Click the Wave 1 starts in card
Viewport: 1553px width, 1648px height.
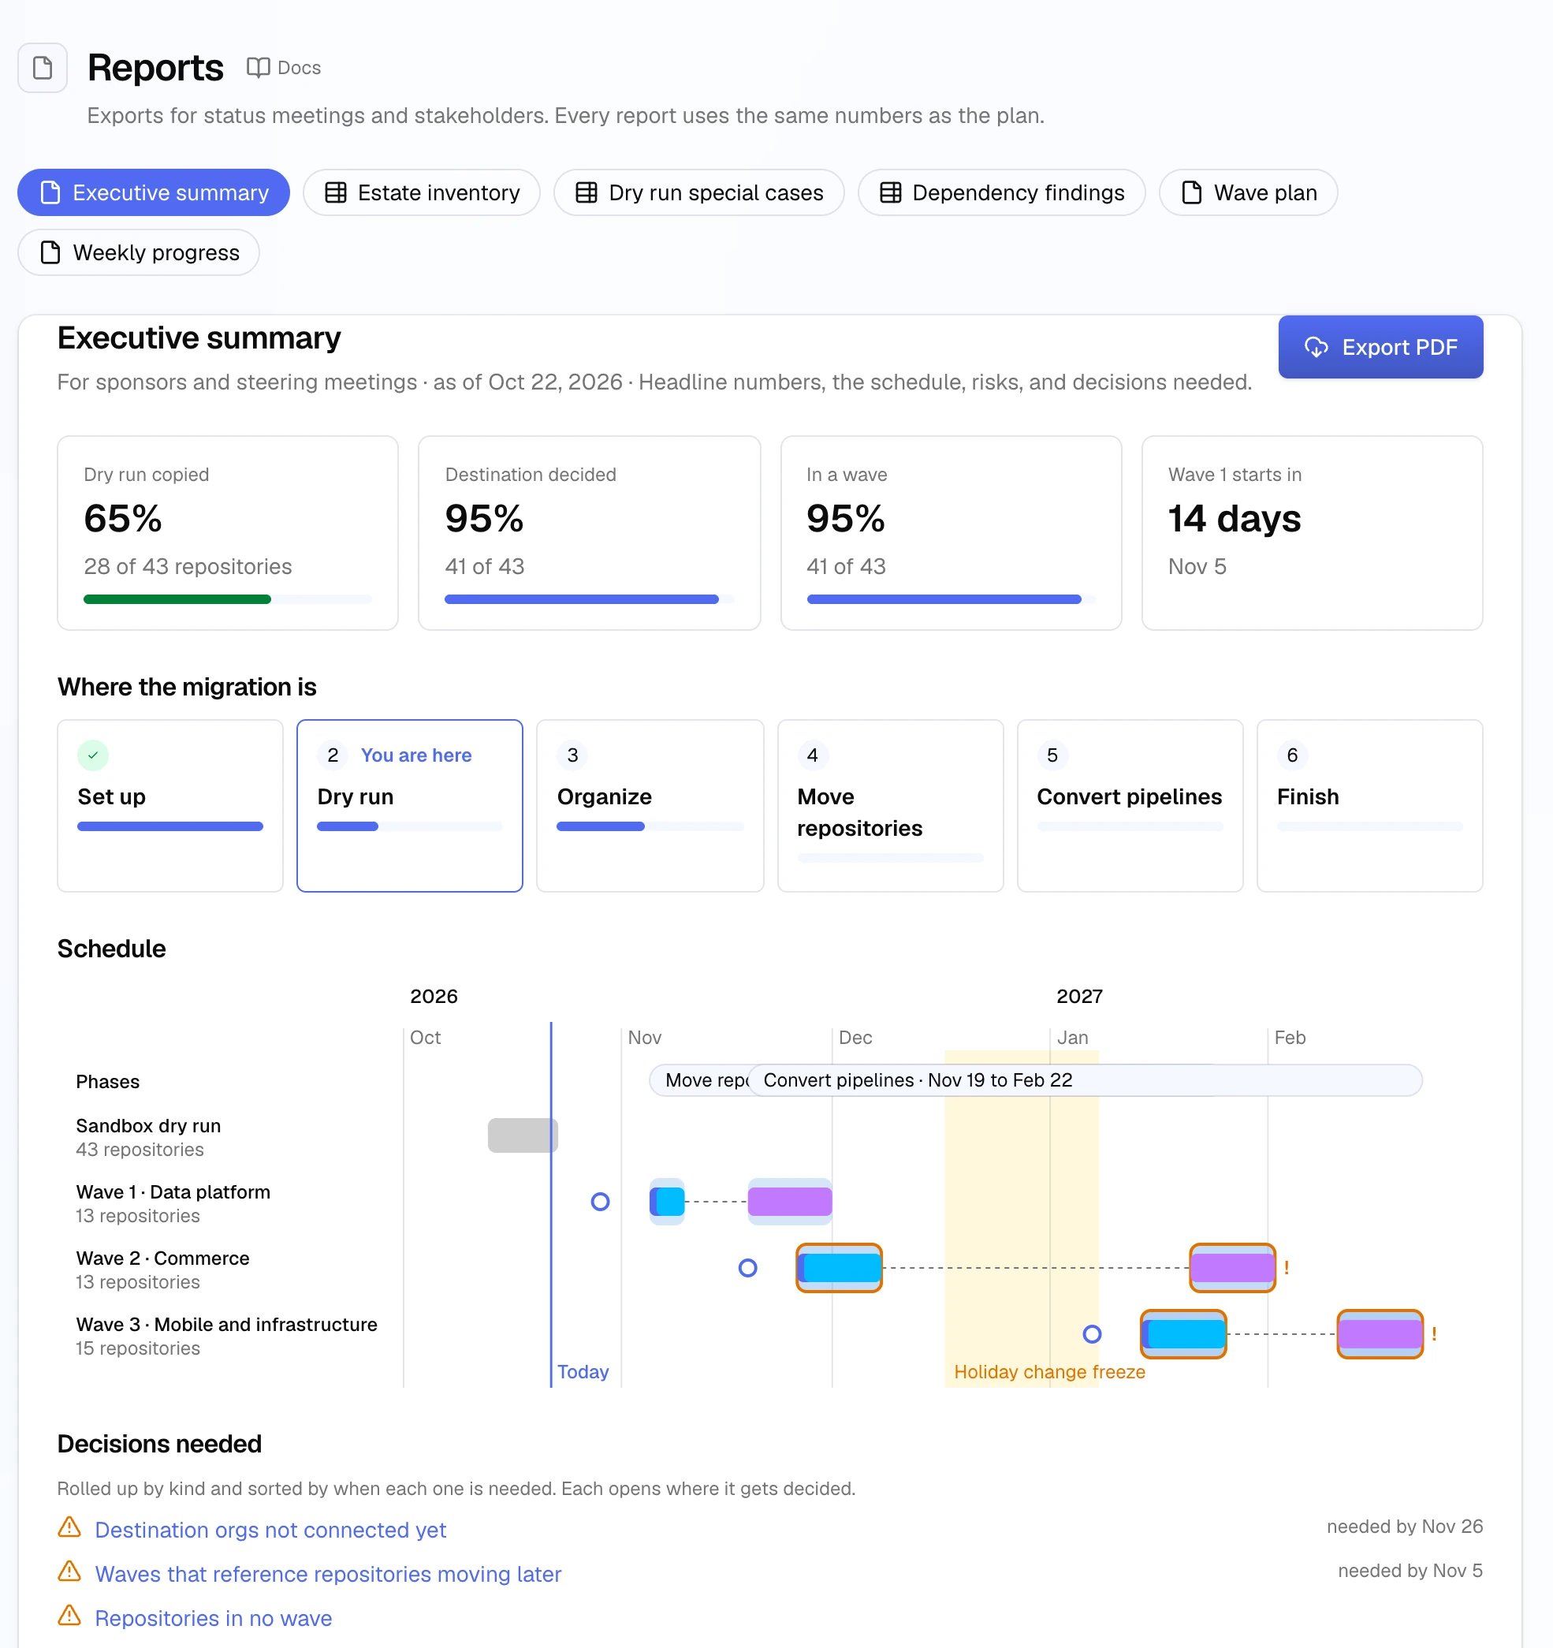[x=1312, y=533]
